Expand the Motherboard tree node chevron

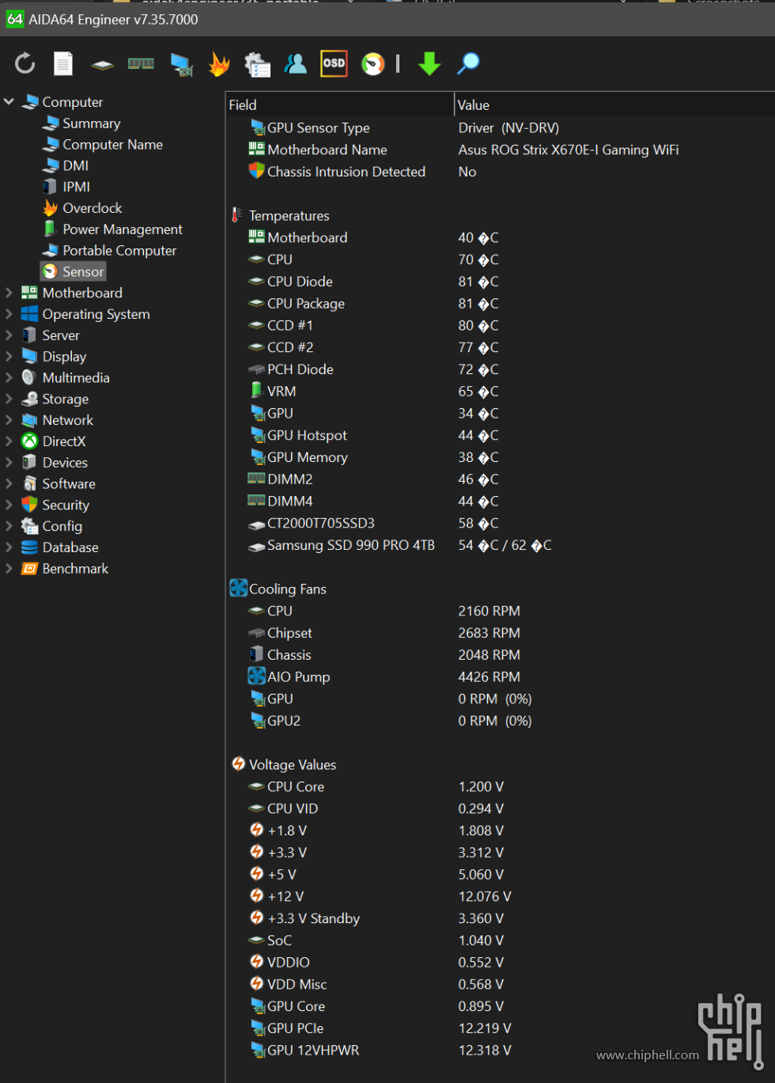click(x=9, y=293)
